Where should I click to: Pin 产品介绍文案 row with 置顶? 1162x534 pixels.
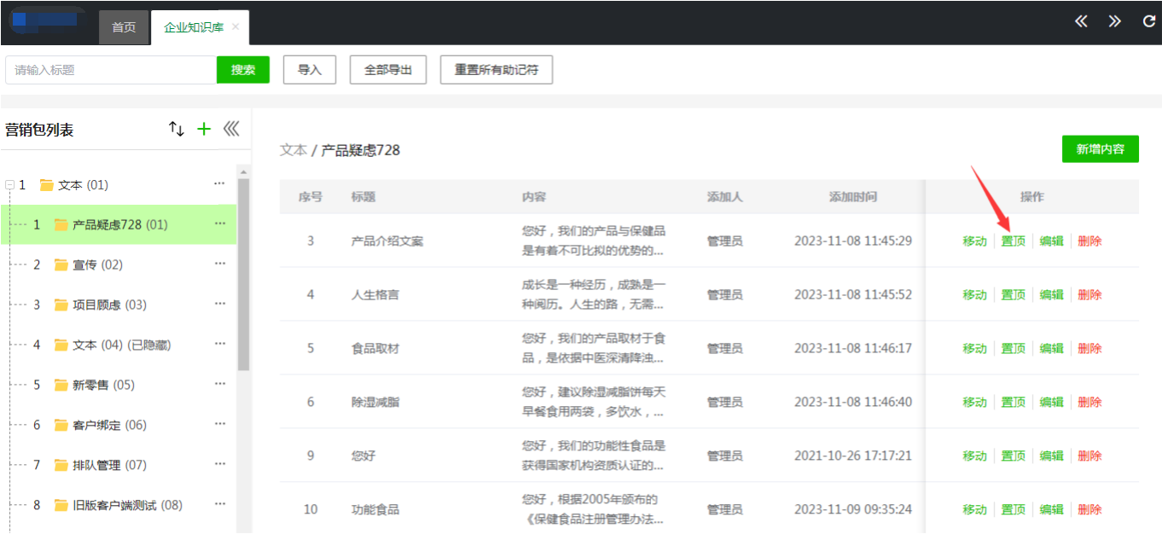point(1013,241)
